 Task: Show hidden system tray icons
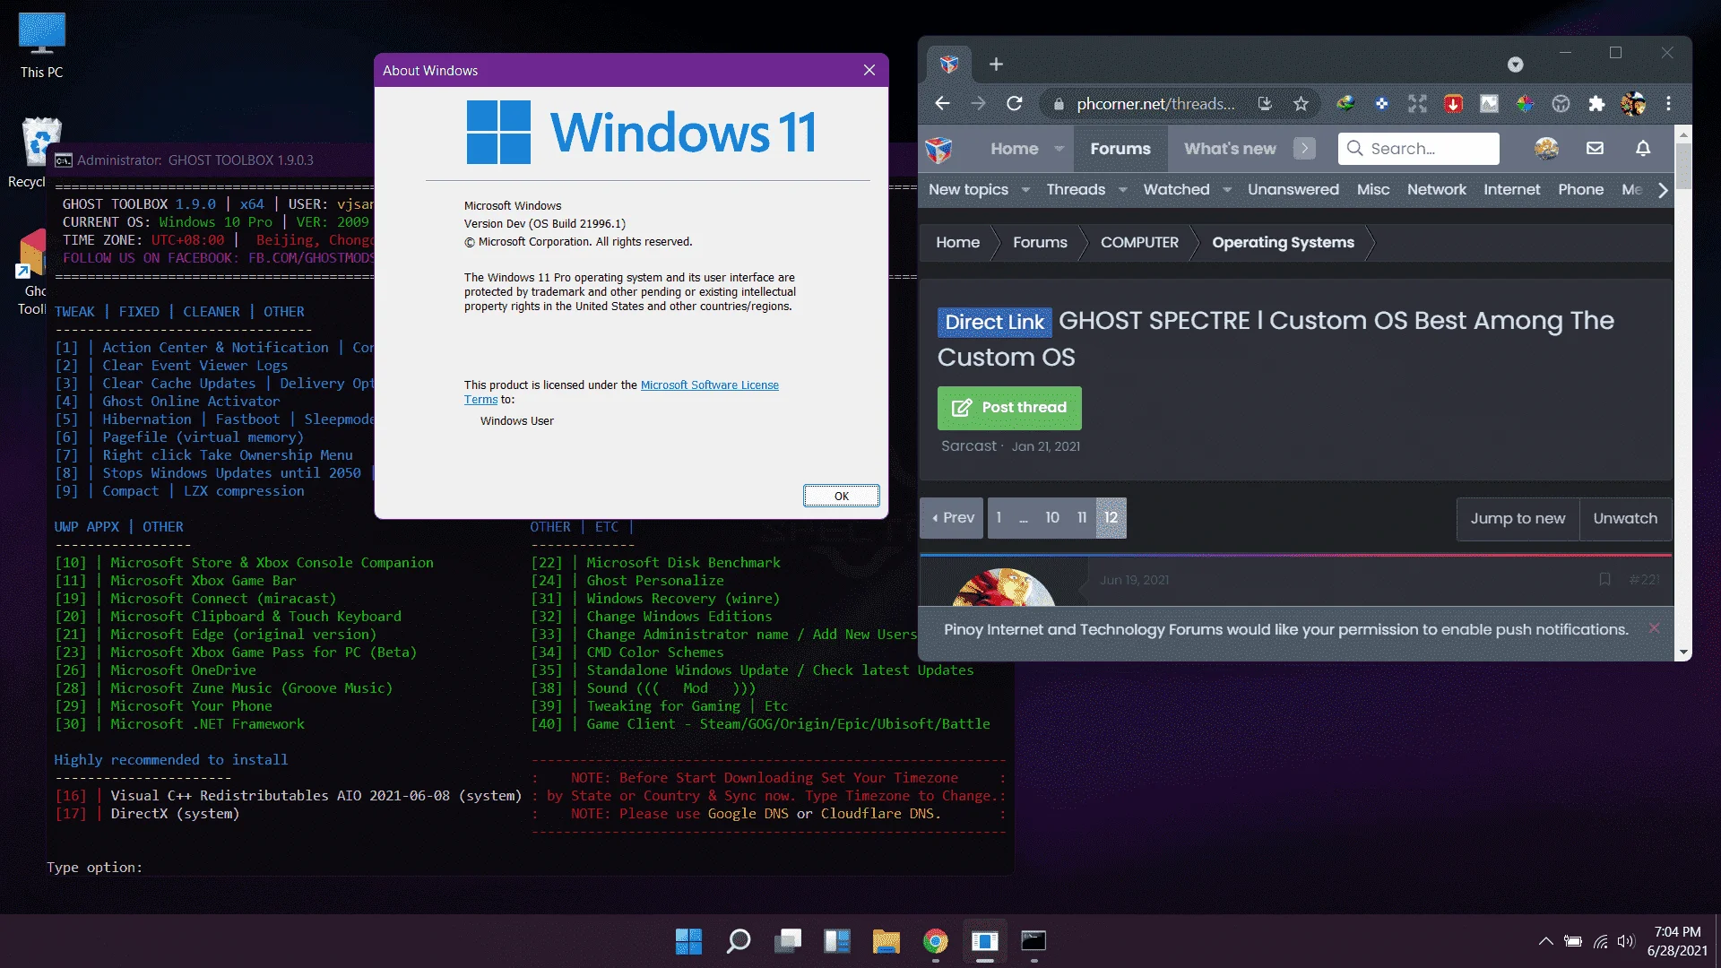coord(1545,941)
